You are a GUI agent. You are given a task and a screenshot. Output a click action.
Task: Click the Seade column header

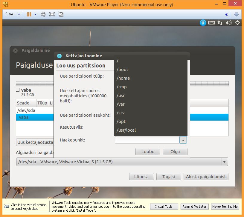point(26,103)
